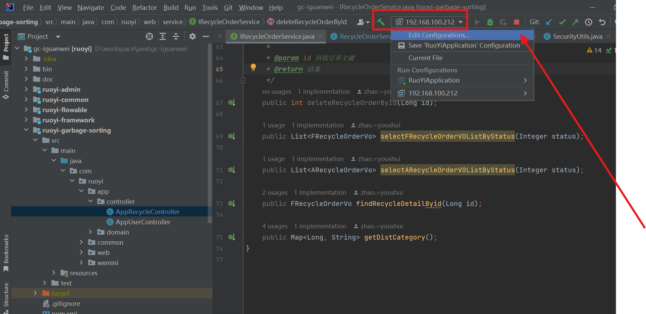Click the red Stop button

[516, 22]
